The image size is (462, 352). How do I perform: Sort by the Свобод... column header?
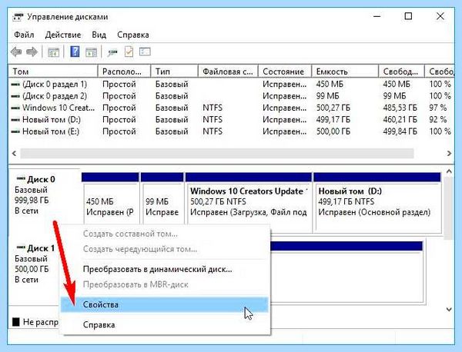401,71
